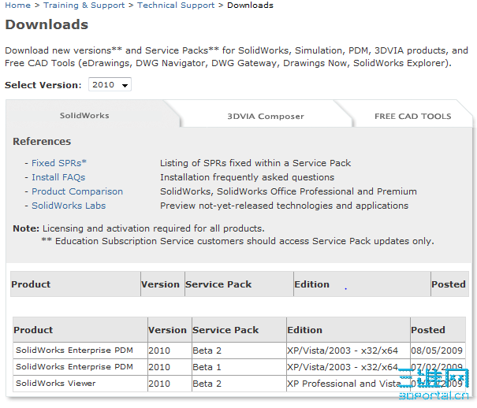Open the Fixed SPRs link

pyautogui.click(x=59, y=163)
